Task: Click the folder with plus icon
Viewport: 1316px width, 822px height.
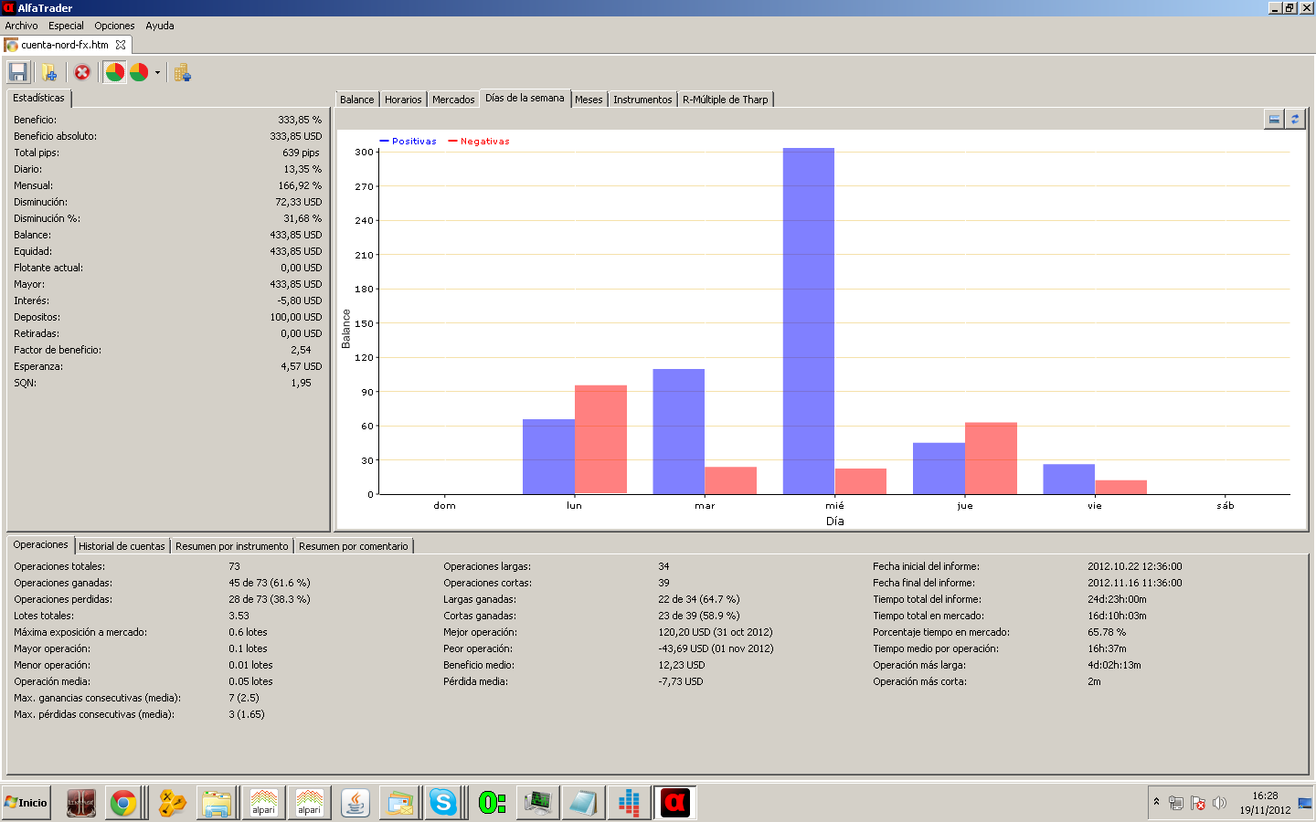Action: coord(49,72)
